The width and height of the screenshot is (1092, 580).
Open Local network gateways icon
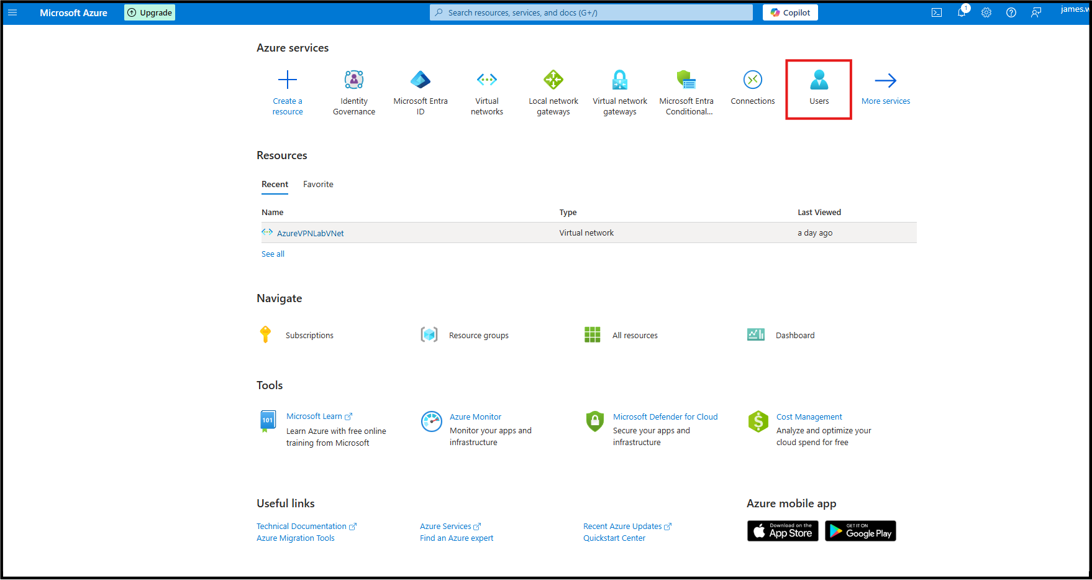553,80
